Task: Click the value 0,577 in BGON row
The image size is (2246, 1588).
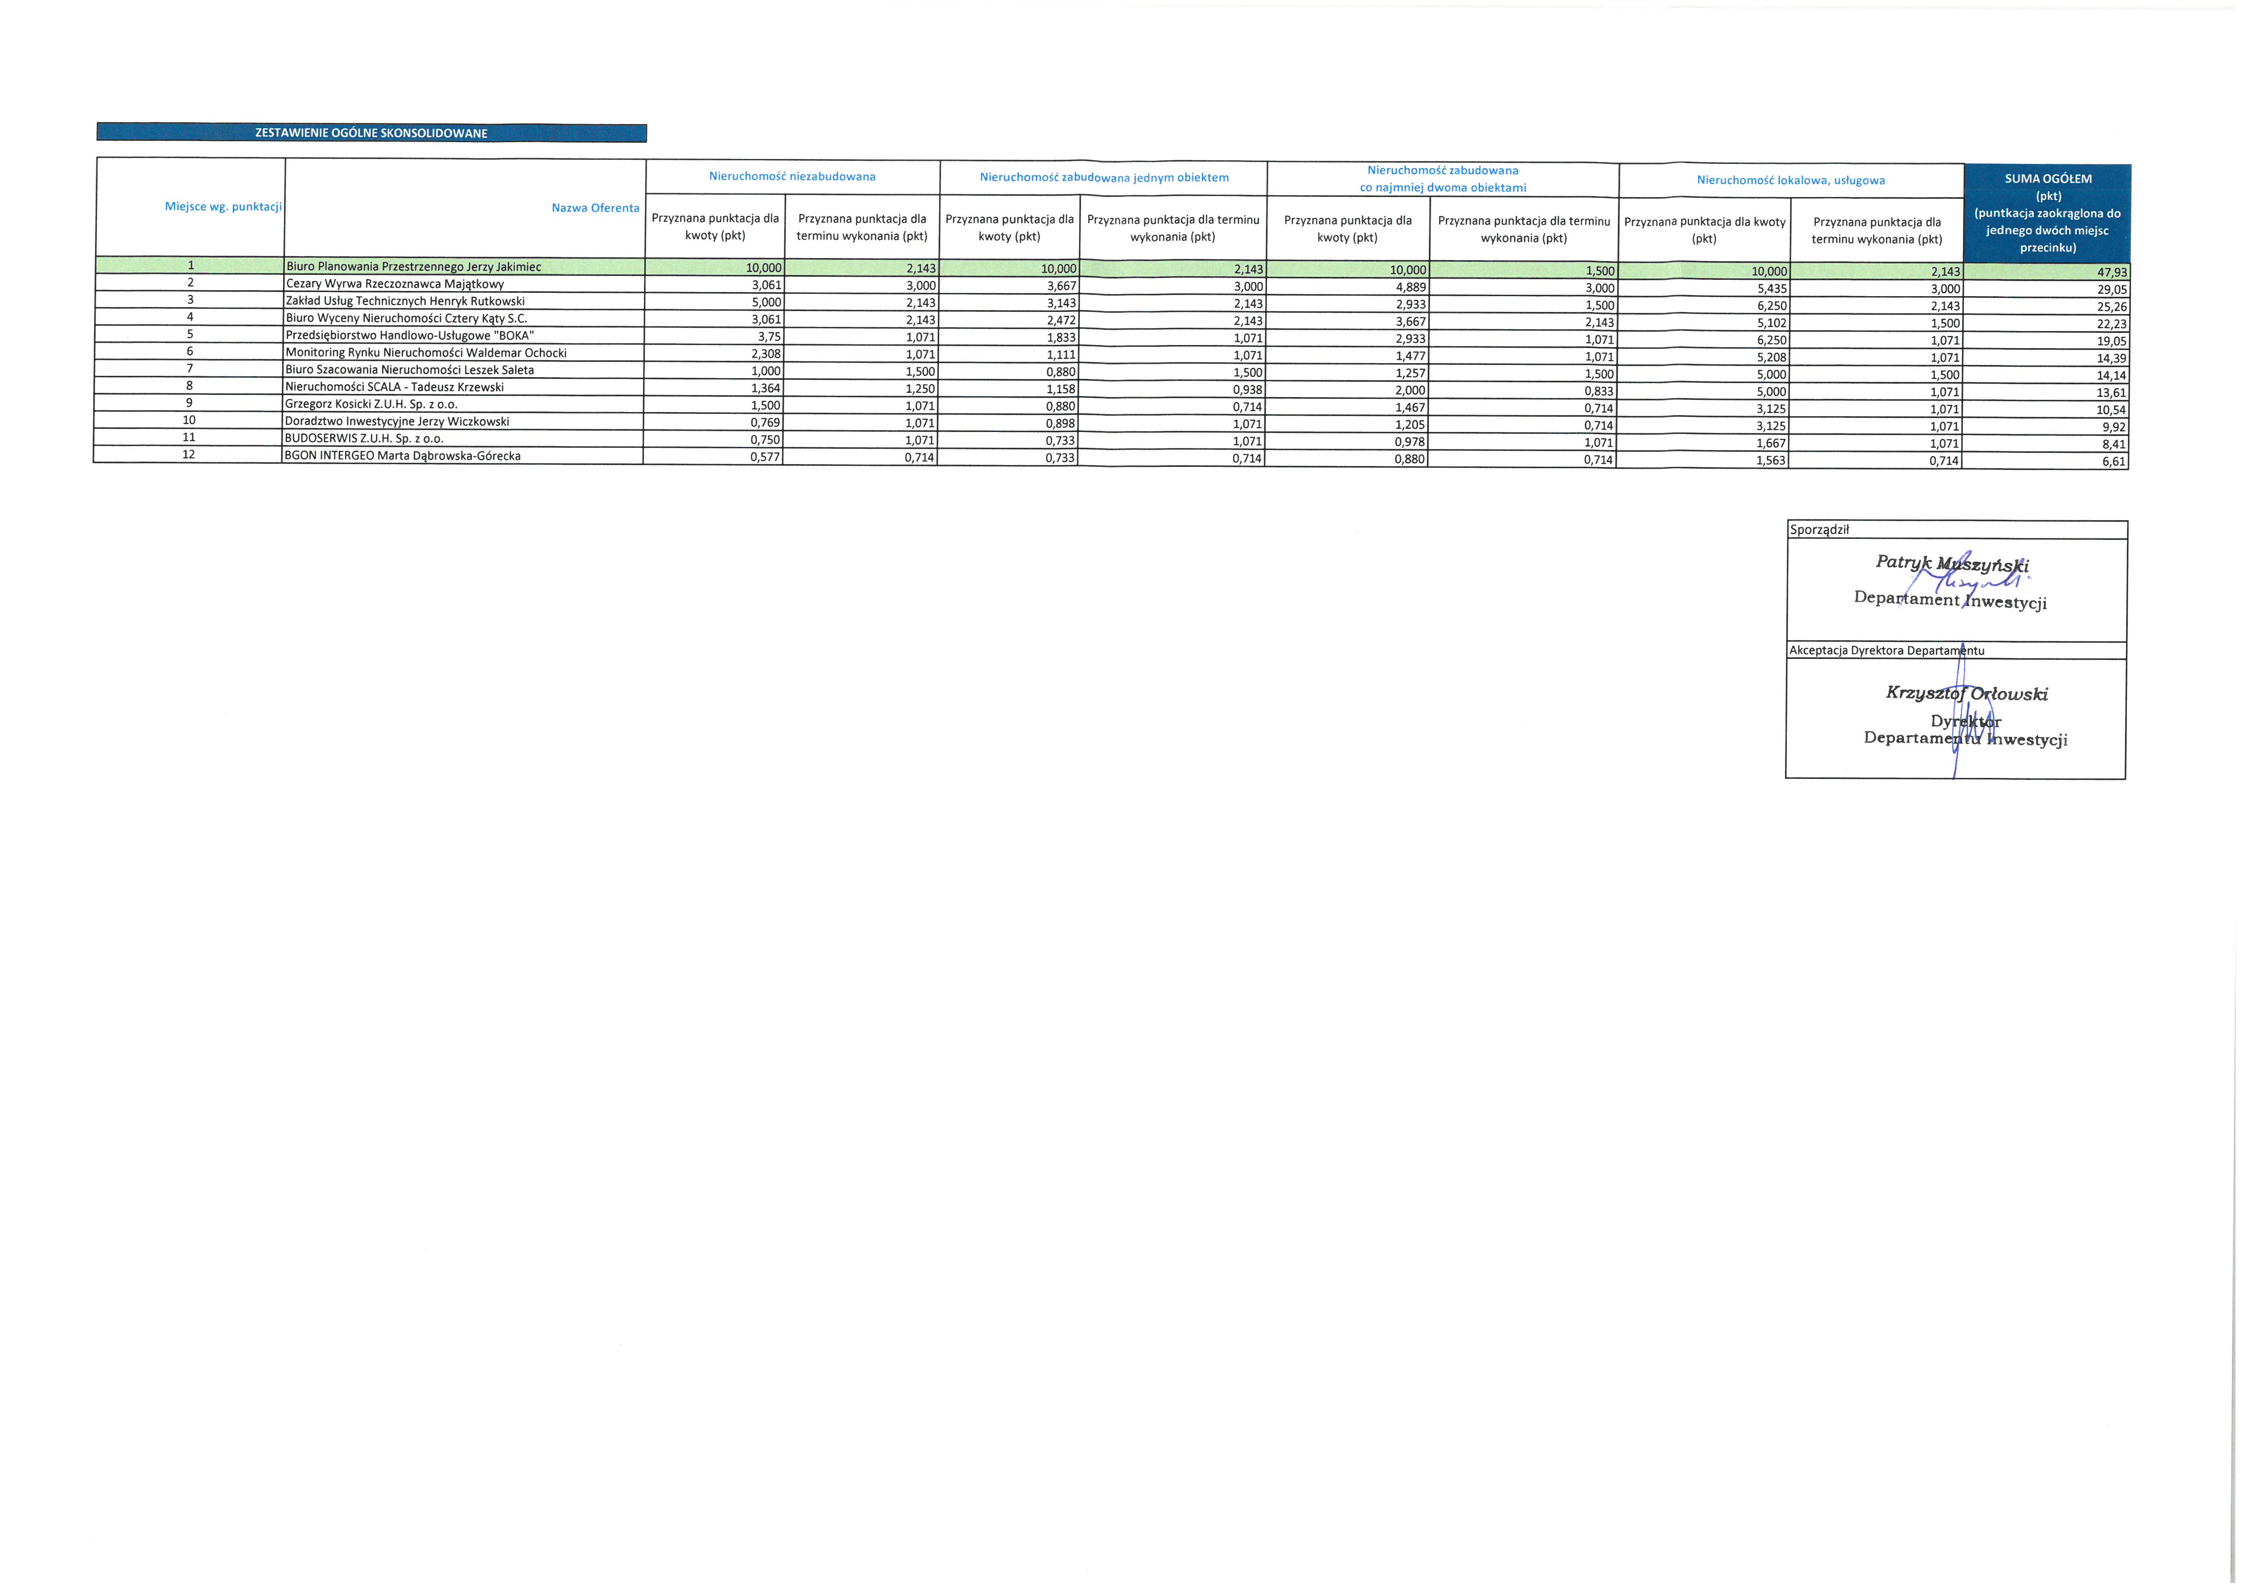Action: coord(765,457)
